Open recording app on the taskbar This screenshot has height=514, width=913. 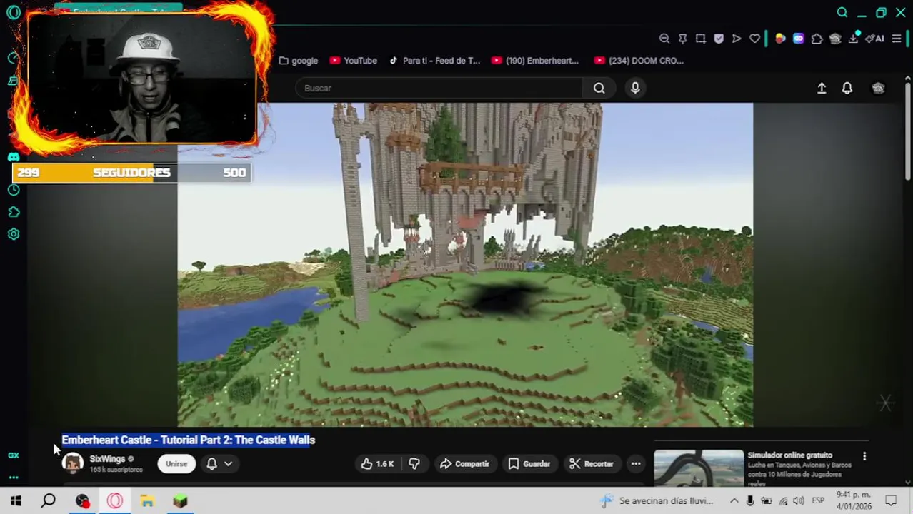82,500
